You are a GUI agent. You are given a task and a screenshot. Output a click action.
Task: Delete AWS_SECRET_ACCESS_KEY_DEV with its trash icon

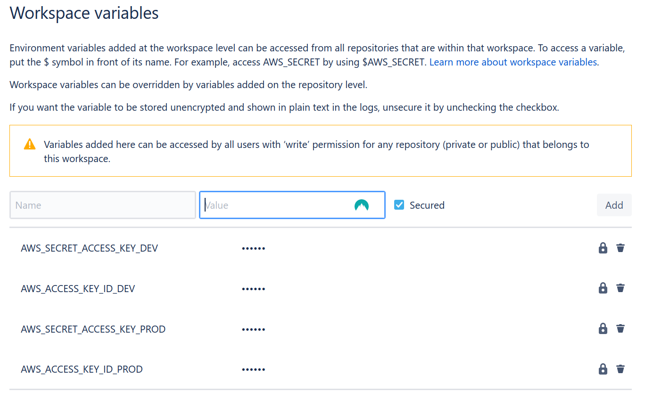tap(620, 248)
